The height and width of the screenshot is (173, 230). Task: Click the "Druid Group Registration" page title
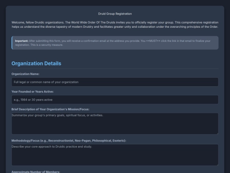(115, 14)
